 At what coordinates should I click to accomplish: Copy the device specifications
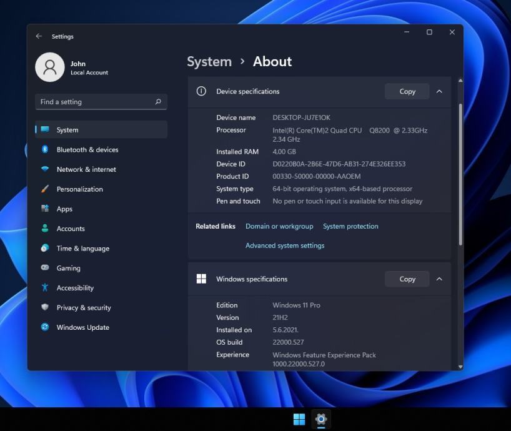(407, 91)
